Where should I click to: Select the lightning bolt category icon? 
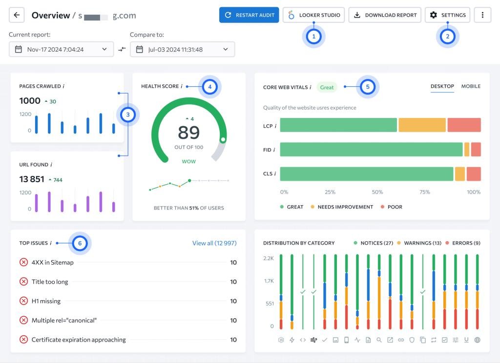click(x=292, y=340)
